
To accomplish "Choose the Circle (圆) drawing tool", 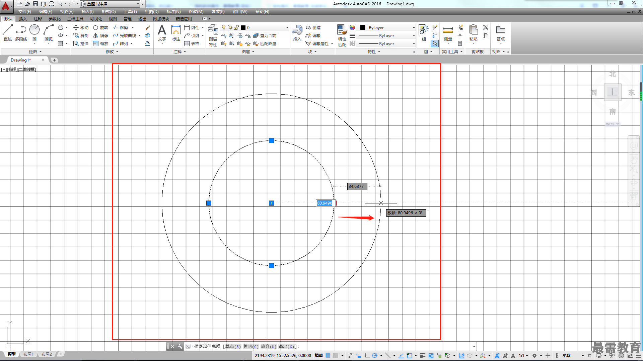I will click(34, 33).
